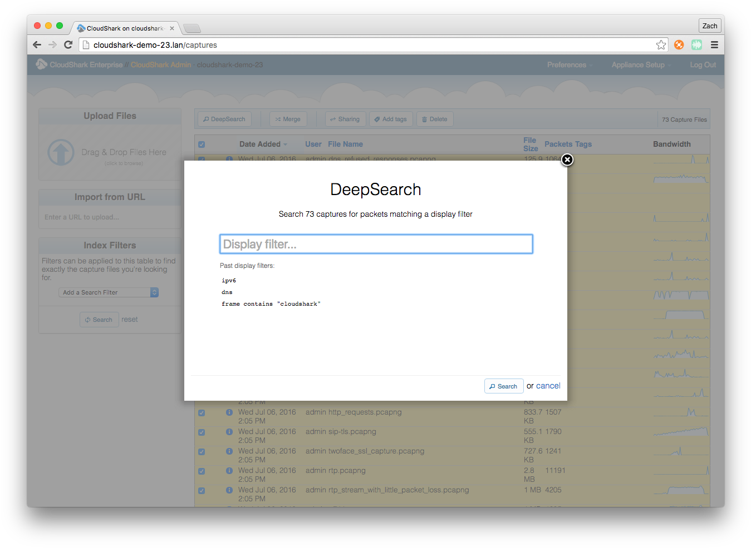Click the upload arrow in Upload Files panel

pyautogui.click(x=61, y=151)
